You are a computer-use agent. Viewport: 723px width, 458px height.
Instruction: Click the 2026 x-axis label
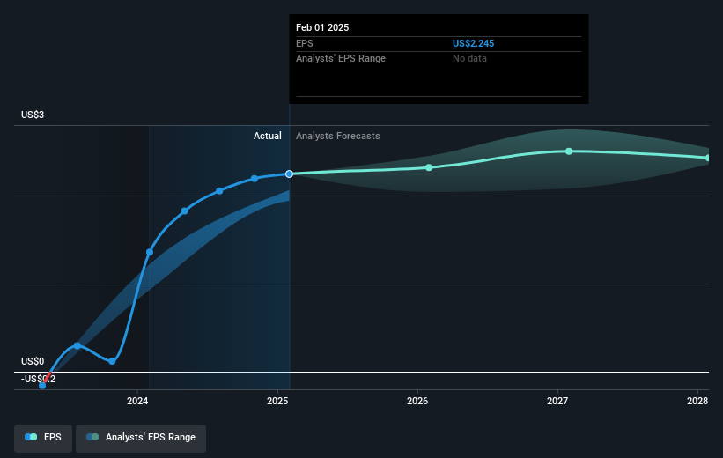[417, 401]
